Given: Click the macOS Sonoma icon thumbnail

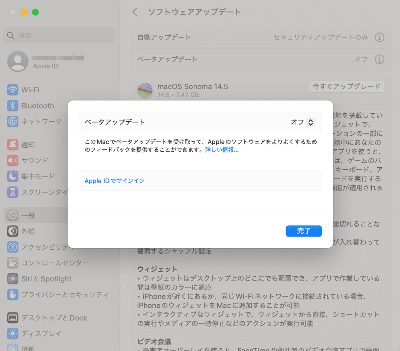Looking at the screenshot, I should (x=145, y=90).
